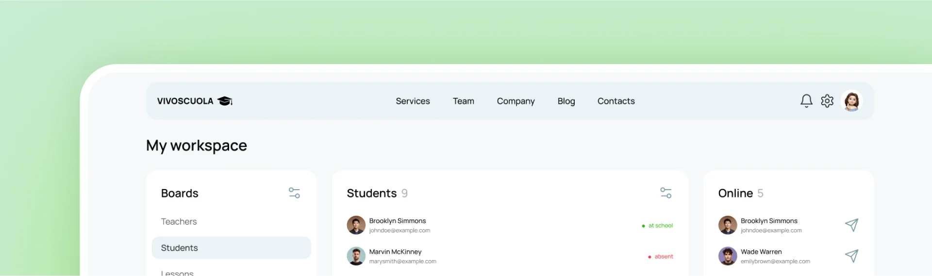932x276 pixels.
Task: Open the Company navigation link
Action: tap(516, 101)
